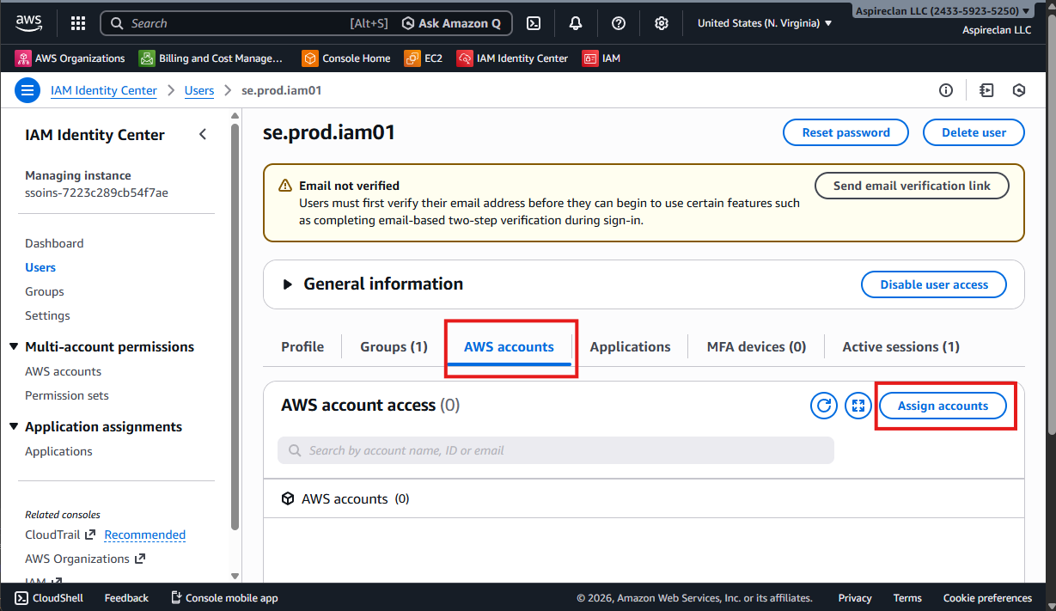Expand the General information section

click(287, 284)
